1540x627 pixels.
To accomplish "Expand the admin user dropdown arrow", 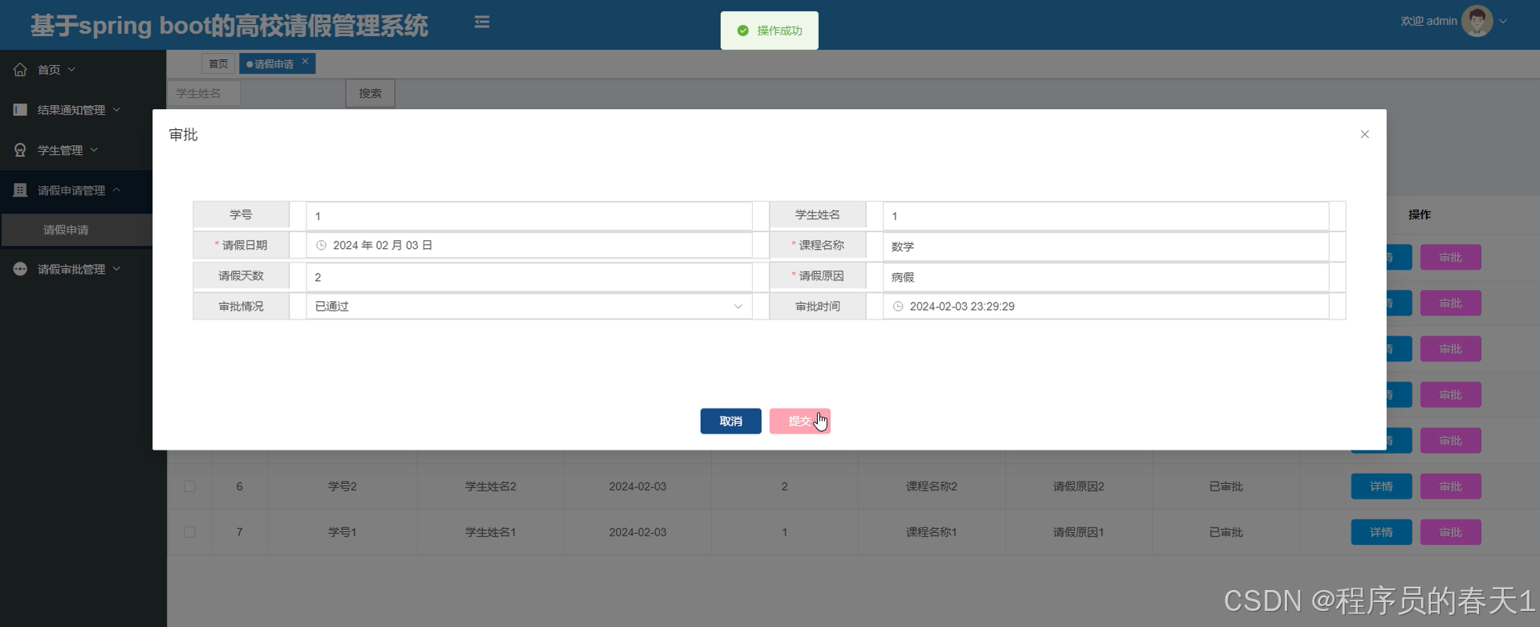I will 1503,22.
